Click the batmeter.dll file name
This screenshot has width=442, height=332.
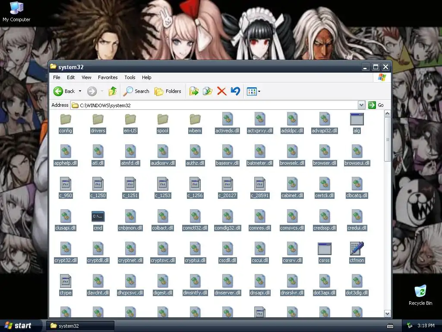click(x=260, y=163)
